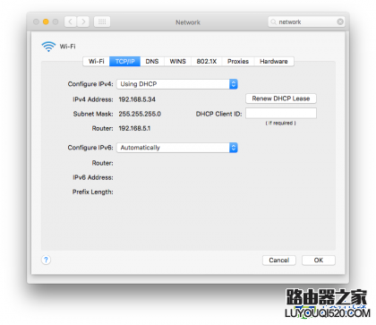The image size is (376, 325).
Task: Click the Cancel button
Action: point(279,261)
